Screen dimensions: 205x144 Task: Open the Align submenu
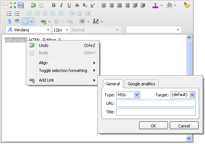coord(63,63)
